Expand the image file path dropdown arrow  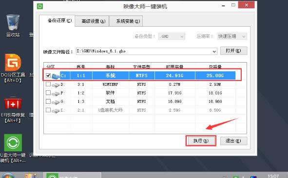[x=214, y=51]
